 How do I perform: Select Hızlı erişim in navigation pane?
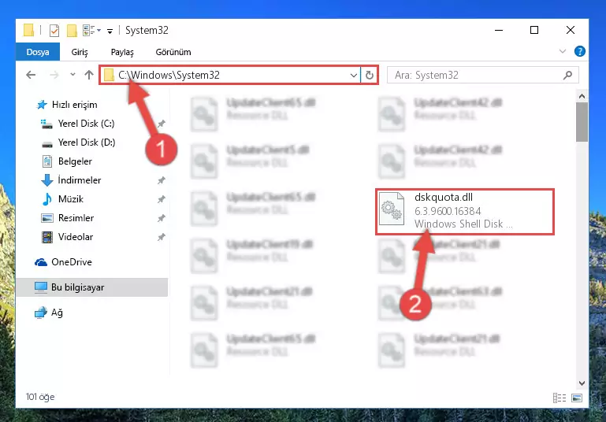tap(74, 105)
